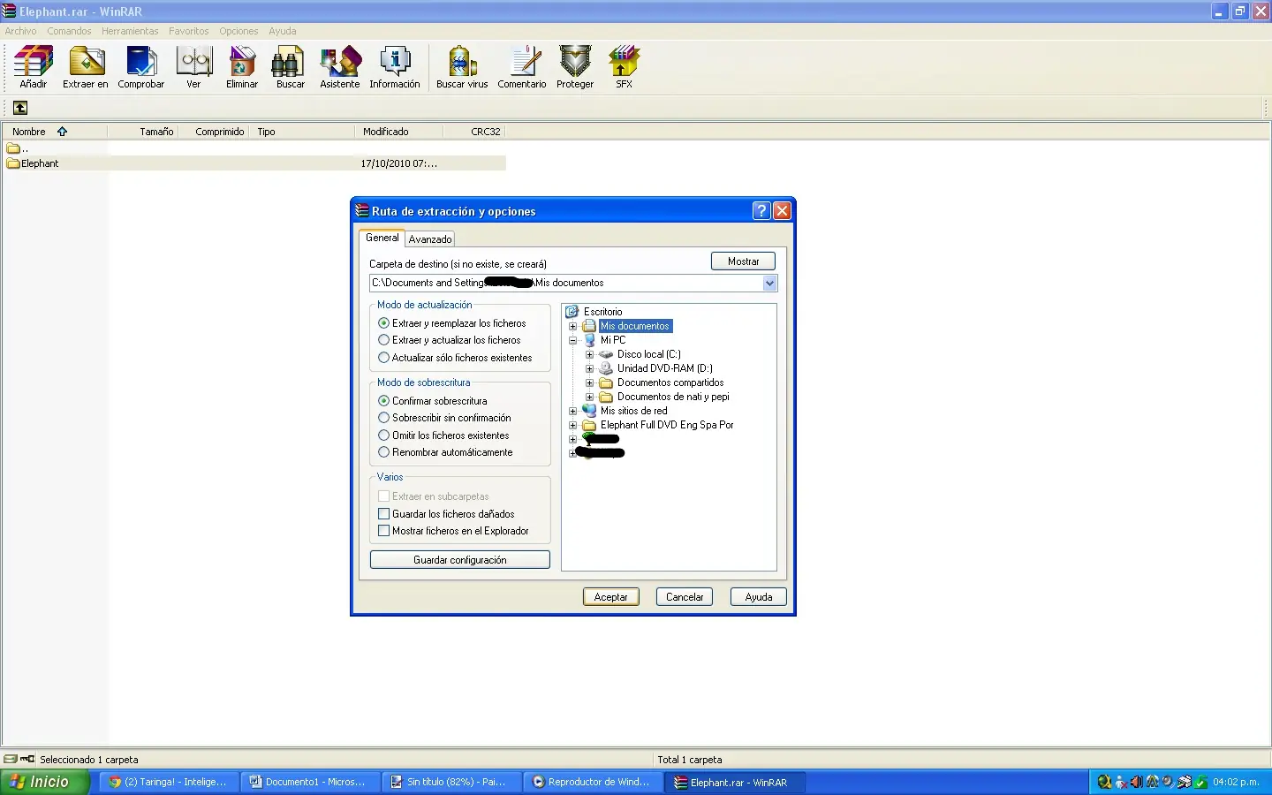Select Confirmar sobrescritura option
1272x795 pixels.
click(432, 401)
